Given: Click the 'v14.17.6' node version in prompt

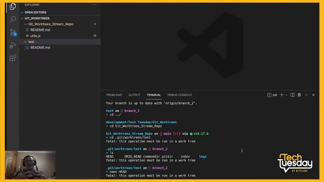Looking at the screenshot, I should tap(201, 133).
